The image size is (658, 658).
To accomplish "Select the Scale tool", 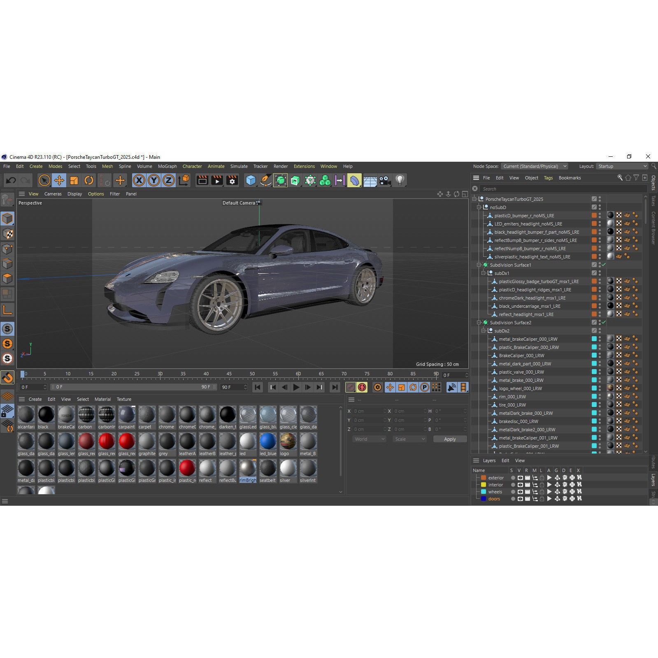I will [x=74, y=180].
